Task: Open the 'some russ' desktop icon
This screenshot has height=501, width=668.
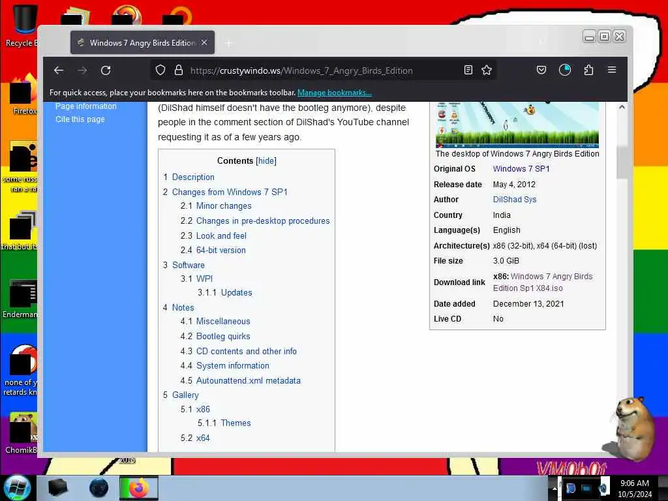Action: (22, 166)
